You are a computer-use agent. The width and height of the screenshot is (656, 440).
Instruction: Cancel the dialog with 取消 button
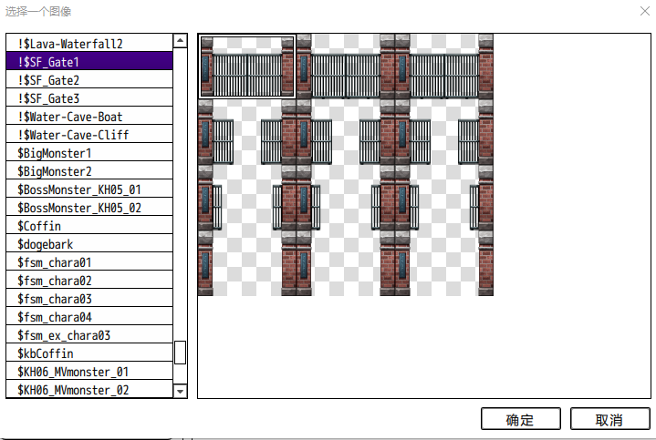(x=610, y=419)
